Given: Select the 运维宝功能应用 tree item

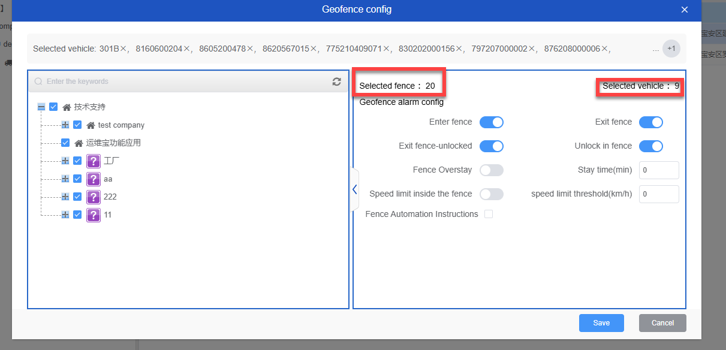Looking at the screenshot, I should tap(113, 143).
